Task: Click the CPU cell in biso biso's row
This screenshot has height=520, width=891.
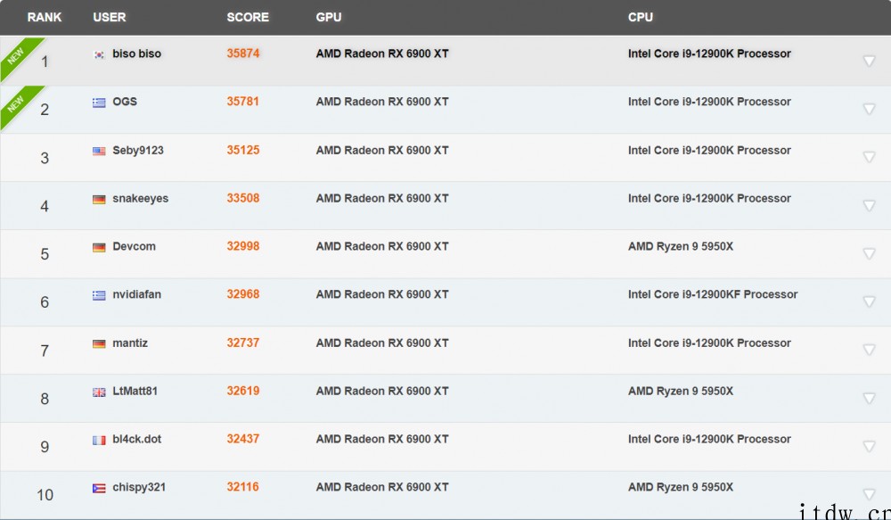Action: click(709, 54)
